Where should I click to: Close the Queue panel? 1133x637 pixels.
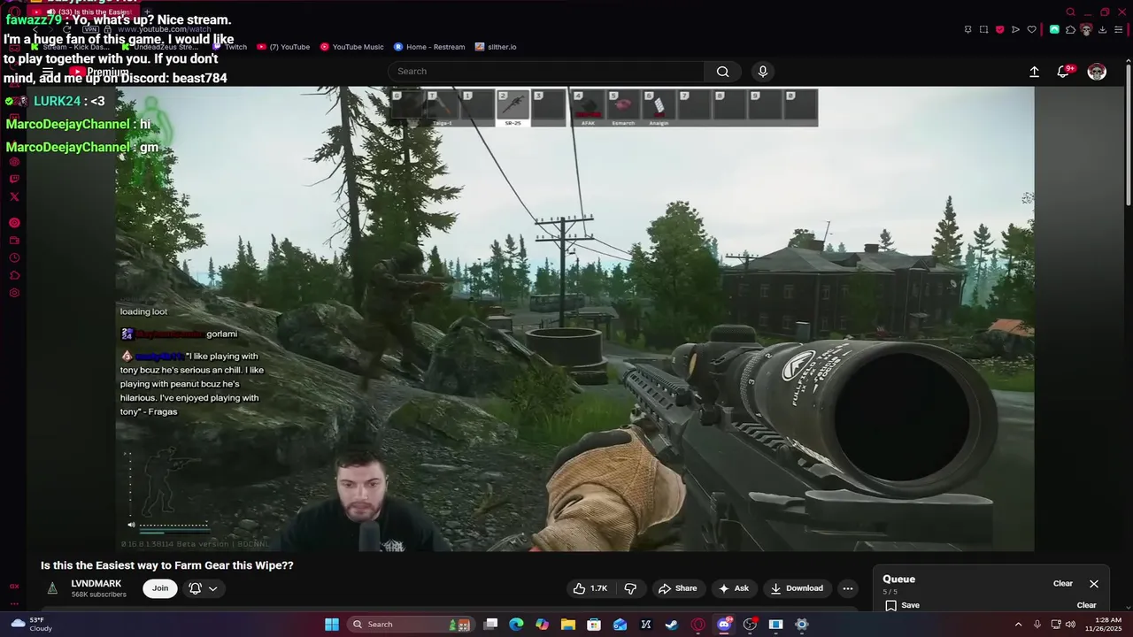[1094, 584]
